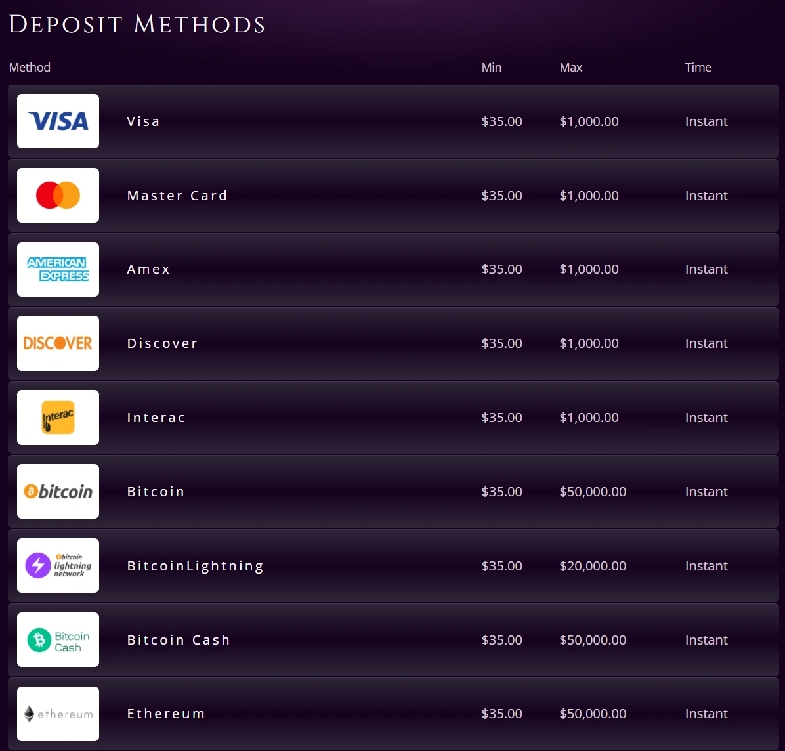The height and width of the screenshot is (751, 785).
Task: Click the Discover card logo
Action: (58, 343)
